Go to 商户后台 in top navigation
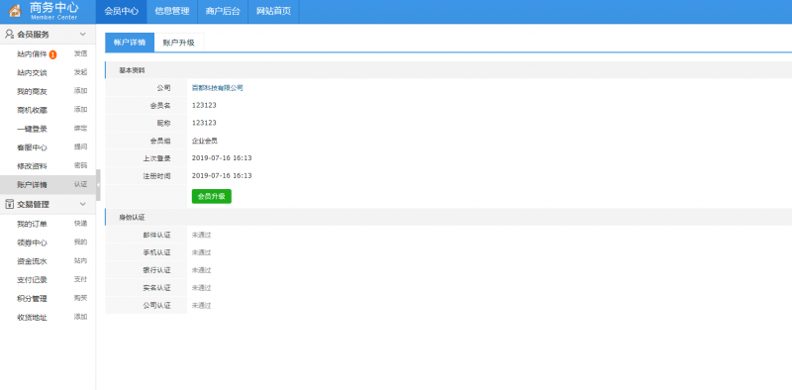The image size is (792, 390). click(223, 12)
